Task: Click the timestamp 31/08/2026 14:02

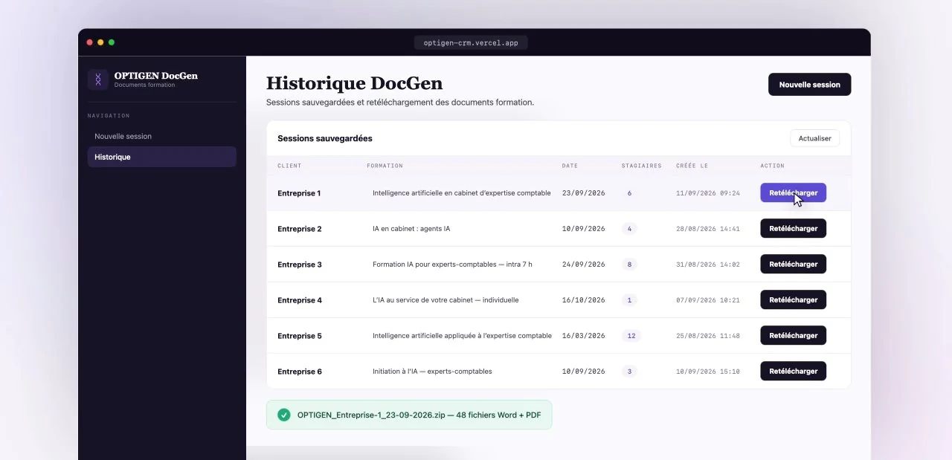Action: [x=708, y=265]
